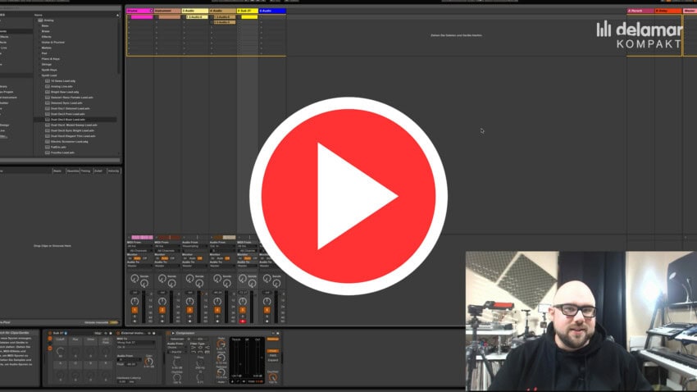697x392 pixels.
Task: Click the Timing column in groove pool
Action: pyautogui.click(x=85, y=171)
